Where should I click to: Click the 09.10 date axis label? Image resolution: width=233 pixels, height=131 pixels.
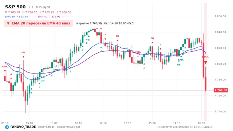pos(29,123)
